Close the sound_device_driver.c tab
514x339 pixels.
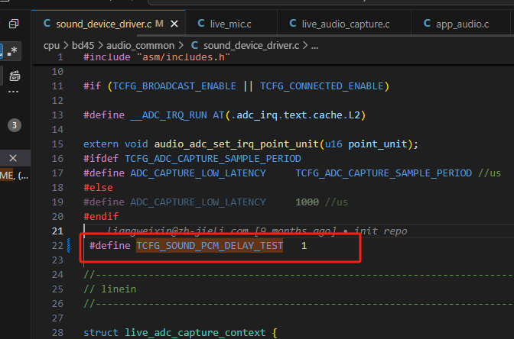click(x=174, y=24)
